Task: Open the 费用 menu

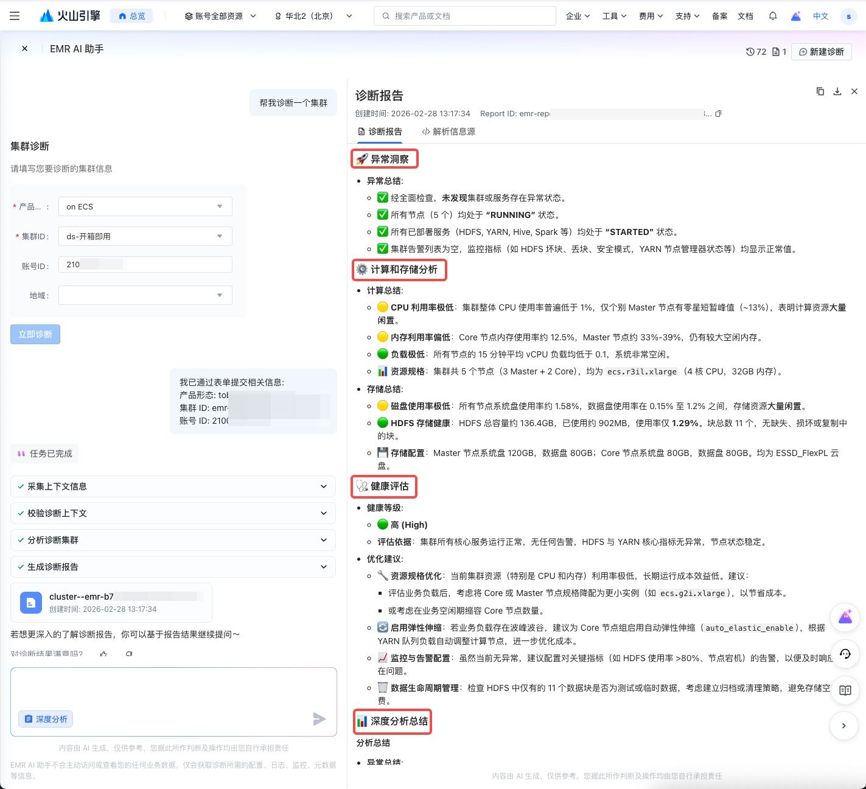Action: [651, 16]
